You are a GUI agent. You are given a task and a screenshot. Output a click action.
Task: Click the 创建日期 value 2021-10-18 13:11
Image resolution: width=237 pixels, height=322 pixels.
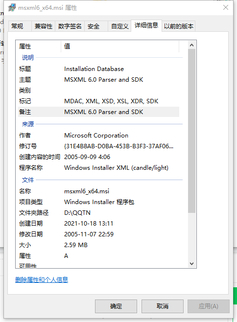pos(89,224)
